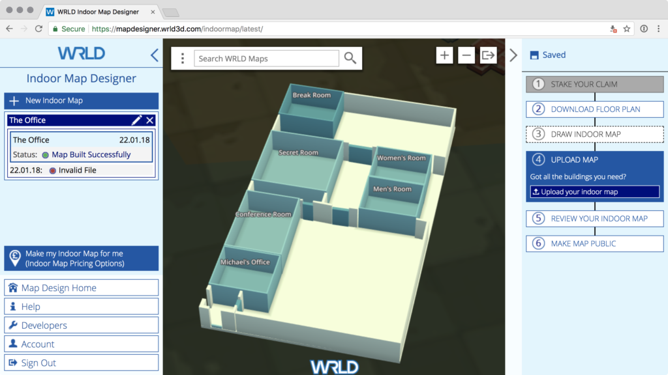Open Make my Indoor Map for me
The image size is (668, 375).
pos(82,258)
